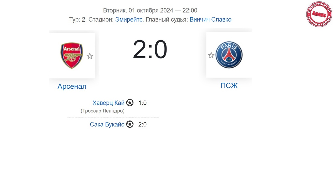This screenshot has height=187, width=333.
Task: Click the 1:0 goal score entry
Action: 142,103
